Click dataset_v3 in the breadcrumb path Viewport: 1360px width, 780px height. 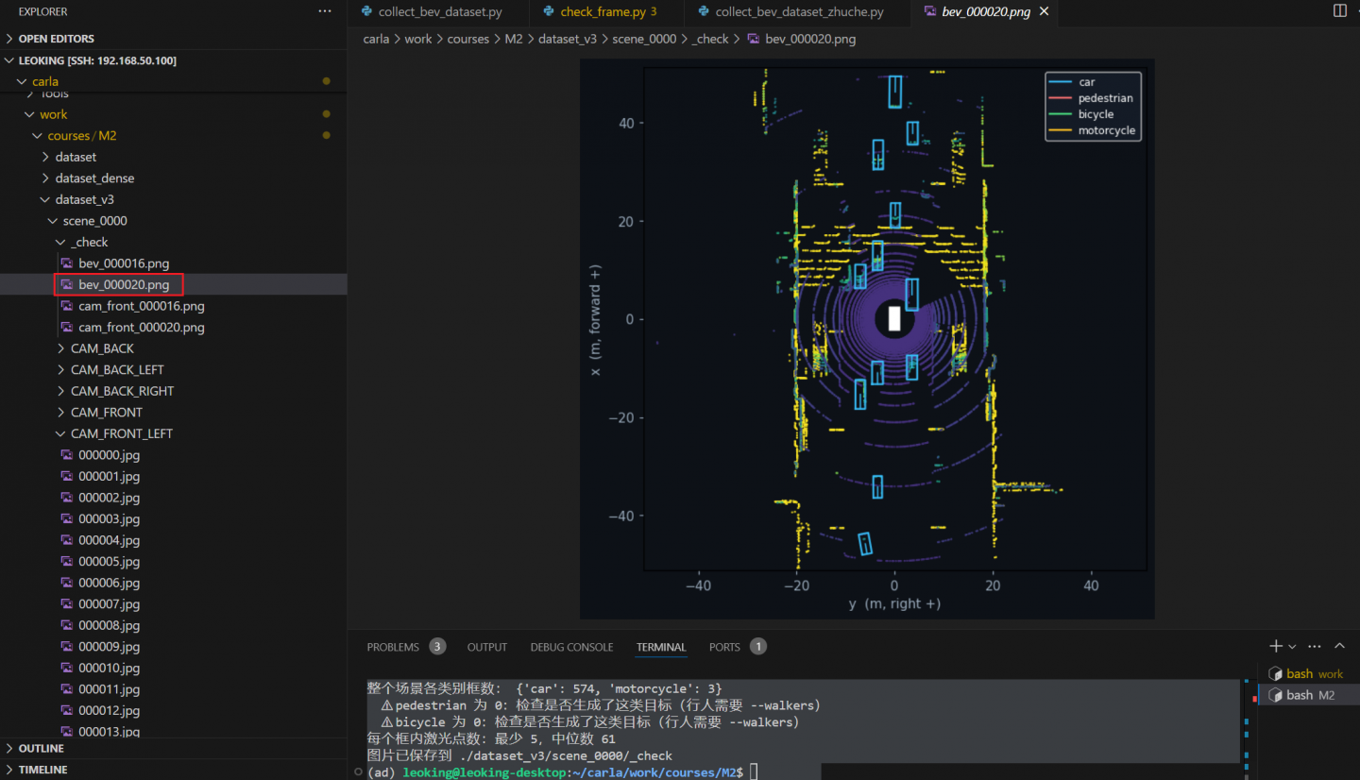[x=566, y=39]
